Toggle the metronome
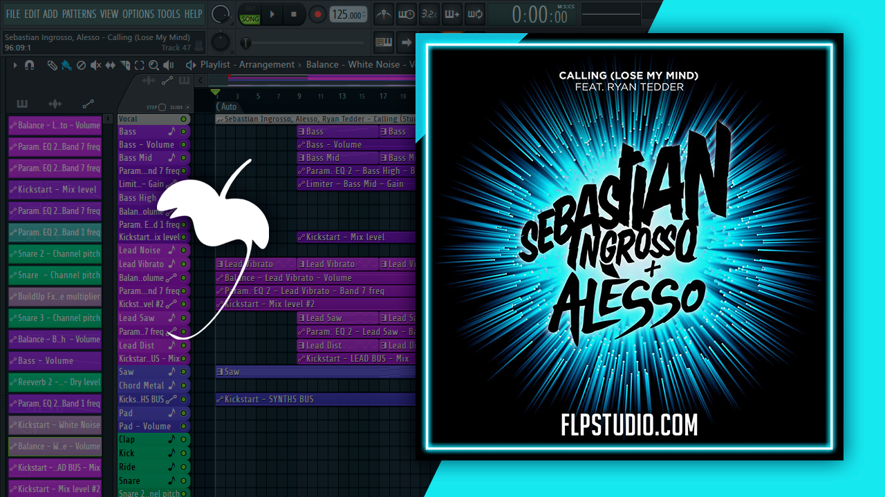The width and height of the screenshot is (885, 497). click(x=384, y=14)
